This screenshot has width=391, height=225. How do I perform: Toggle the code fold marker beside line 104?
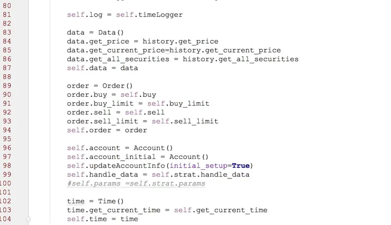[x=28, y=219]
